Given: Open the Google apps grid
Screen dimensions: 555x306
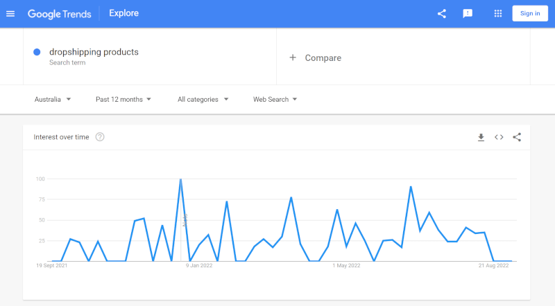Looking at the screenshot, I should 497,13.
